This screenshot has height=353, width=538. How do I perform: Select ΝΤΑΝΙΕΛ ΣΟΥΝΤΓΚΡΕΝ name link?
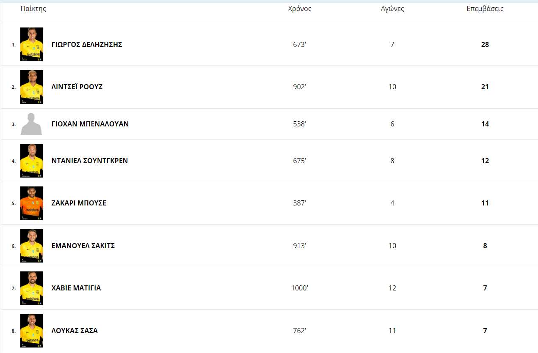pyautogui.click(x=90, y=161)
